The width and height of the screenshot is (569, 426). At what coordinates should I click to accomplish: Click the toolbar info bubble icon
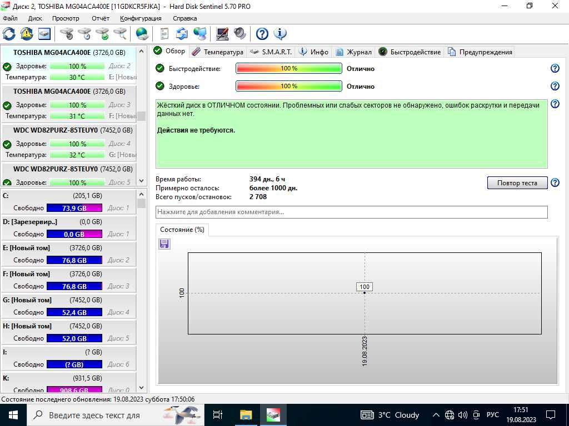pyautogui.click(x=280, y=34)
